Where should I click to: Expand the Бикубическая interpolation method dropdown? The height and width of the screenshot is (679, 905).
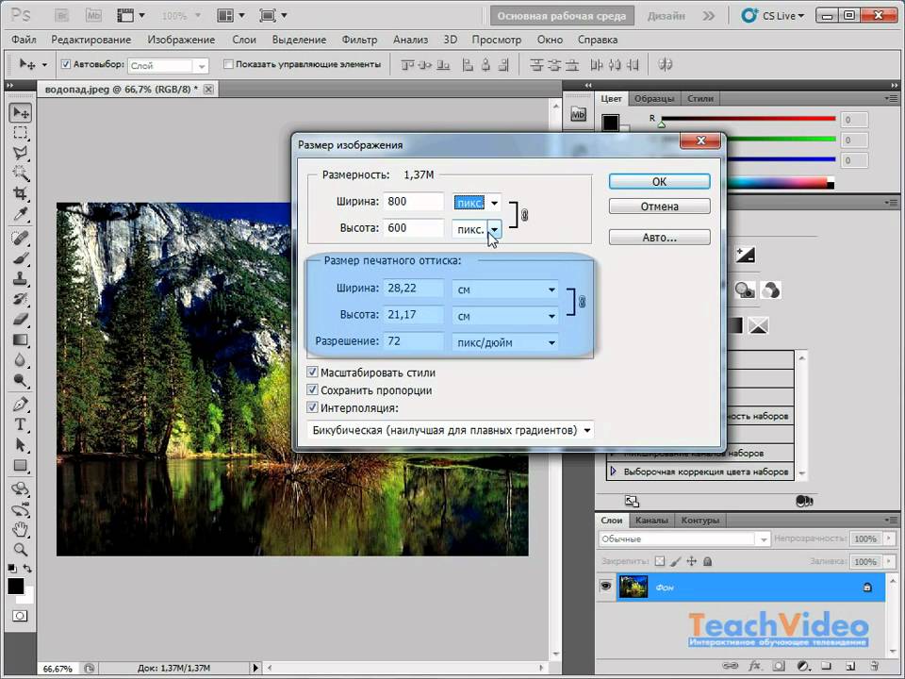pos(452,430)
